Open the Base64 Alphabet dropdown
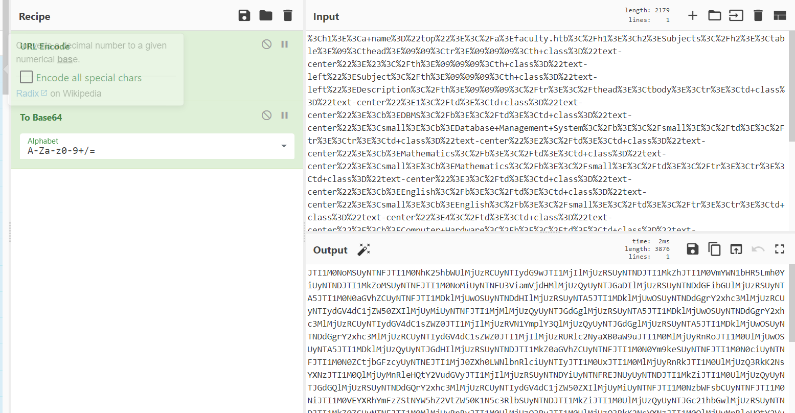The image size is (795, 413). pyautogui.click(x=284, y=146)
